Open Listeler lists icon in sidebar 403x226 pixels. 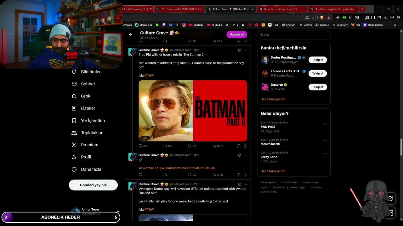(x=74, y=108)
